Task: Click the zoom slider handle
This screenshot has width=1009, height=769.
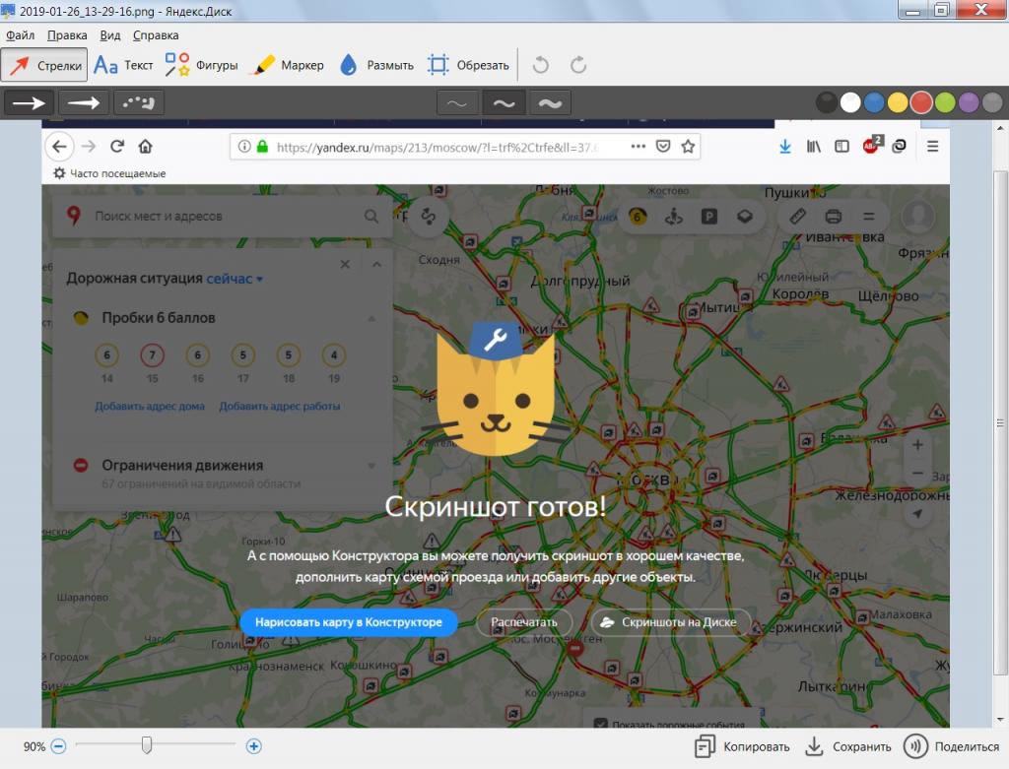Action: coord(147,745)
